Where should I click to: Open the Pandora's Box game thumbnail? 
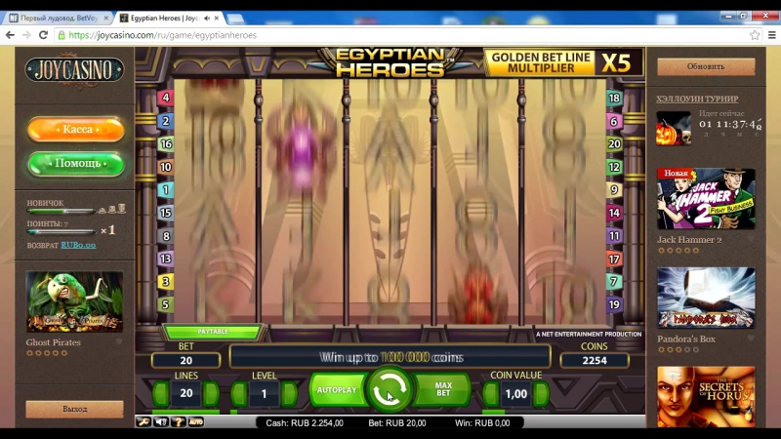point(706,299)
